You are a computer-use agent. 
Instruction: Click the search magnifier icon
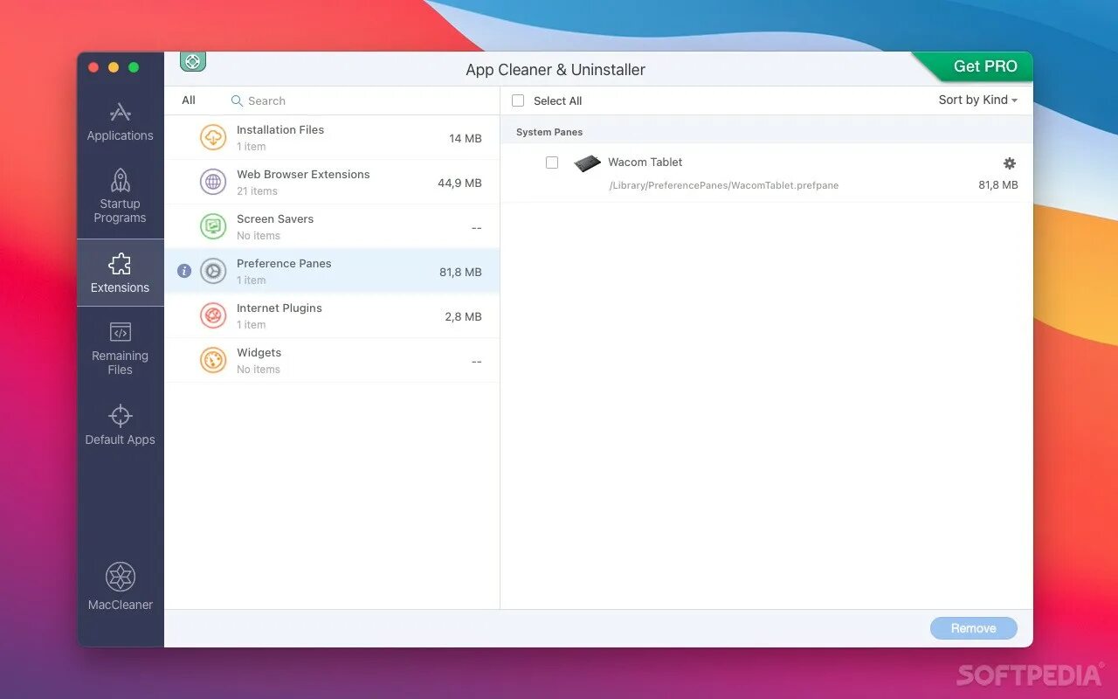coord(237,101)
